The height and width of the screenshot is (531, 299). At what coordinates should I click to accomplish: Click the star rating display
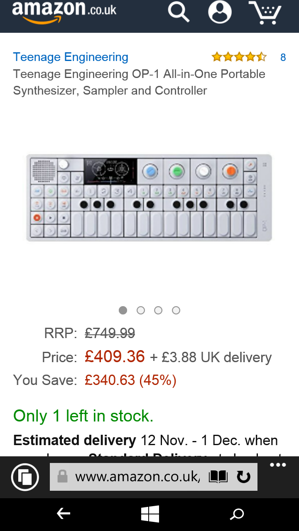[x=239, y=57]
